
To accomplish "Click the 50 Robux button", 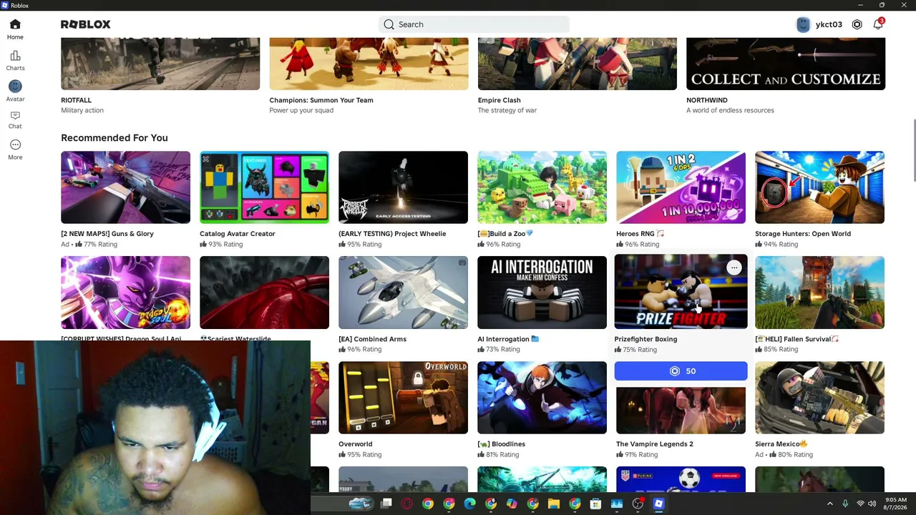I will (x=681, y=371).
